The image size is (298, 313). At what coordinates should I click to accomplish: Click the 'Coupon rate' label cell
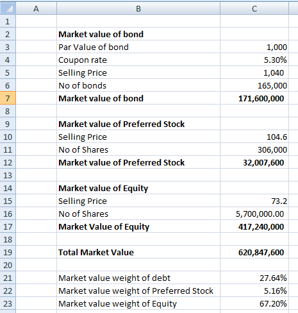pyautogui.click(x=138, y=60)
